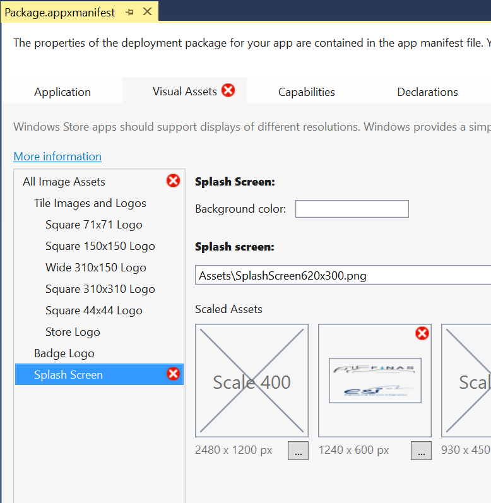Click the Background color input field
491x503 pixels.
pyautogui.click(x=352, y=209)
